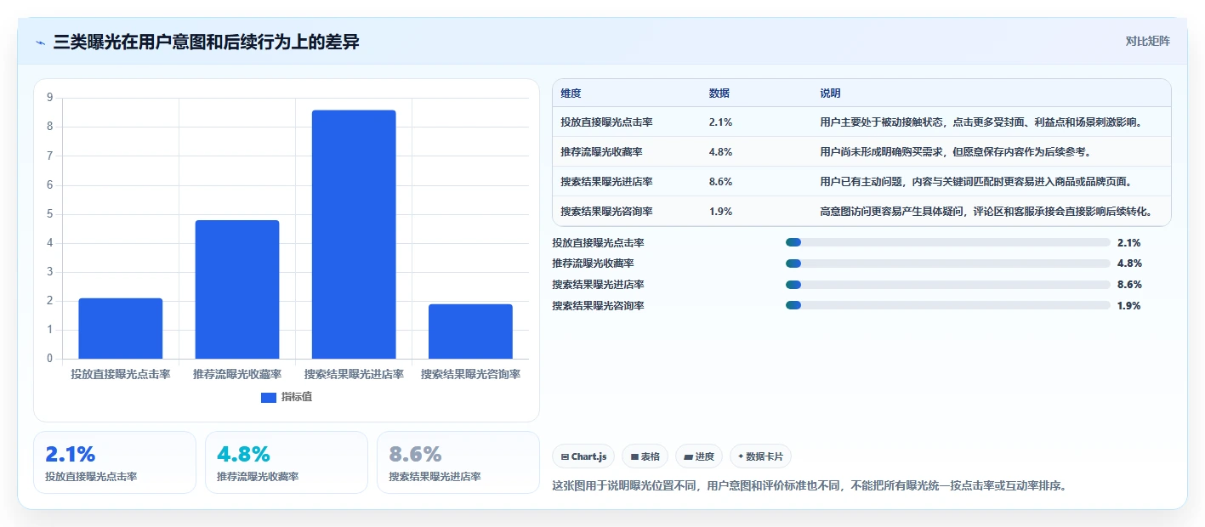Image resolution: width=1205 pixels, height=527 pixels.
Task: Click the description starting 用户已有主动问题
Action: [975, 181]
